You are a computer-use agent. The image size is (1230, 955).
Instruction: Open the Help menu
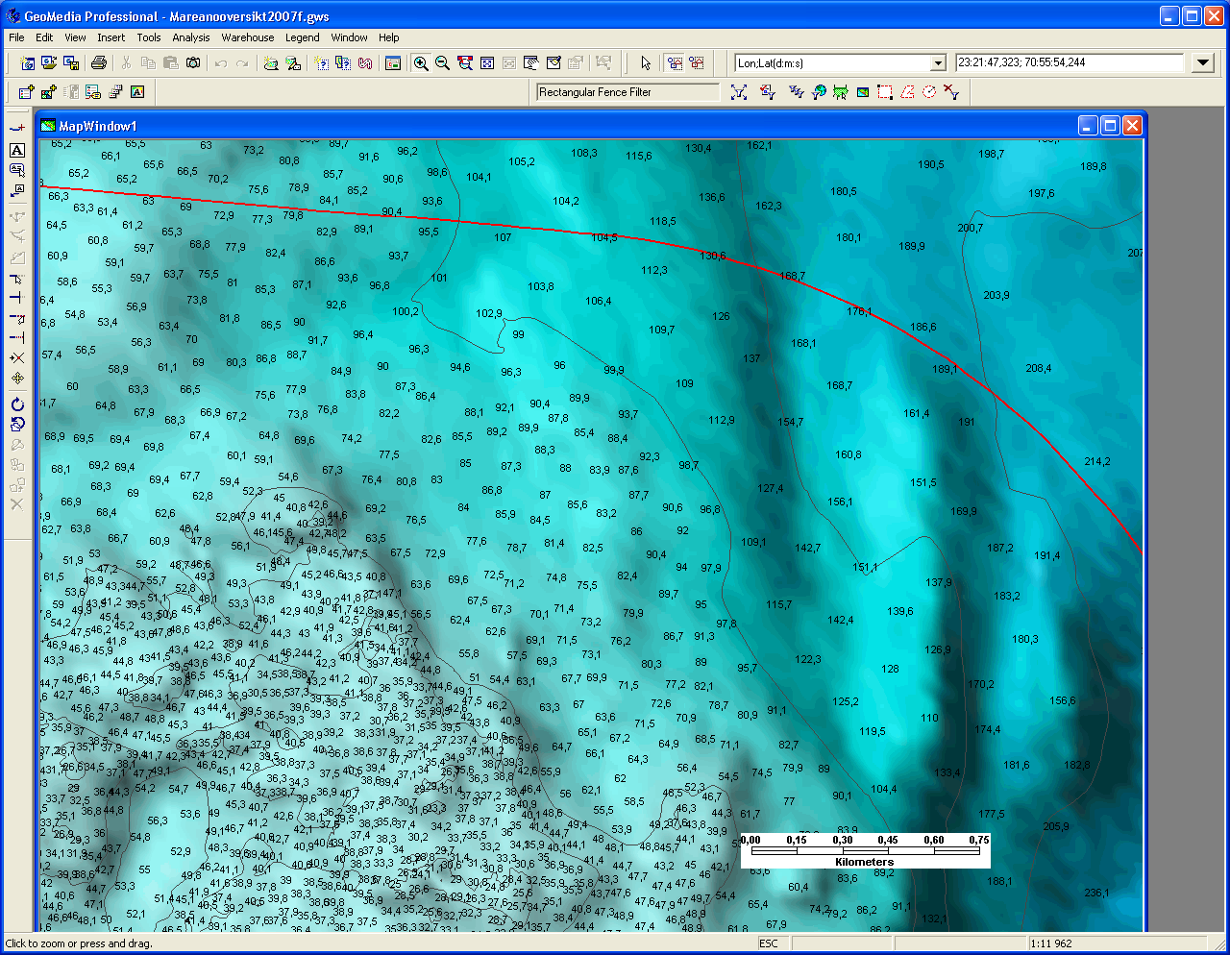point(388,37)
